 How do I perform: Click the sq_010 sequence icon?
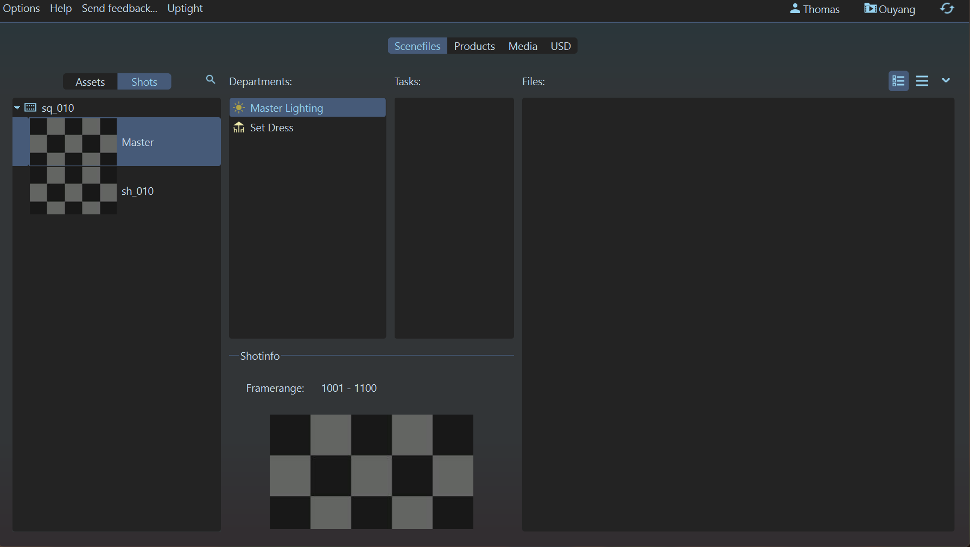tap(30, 107)
